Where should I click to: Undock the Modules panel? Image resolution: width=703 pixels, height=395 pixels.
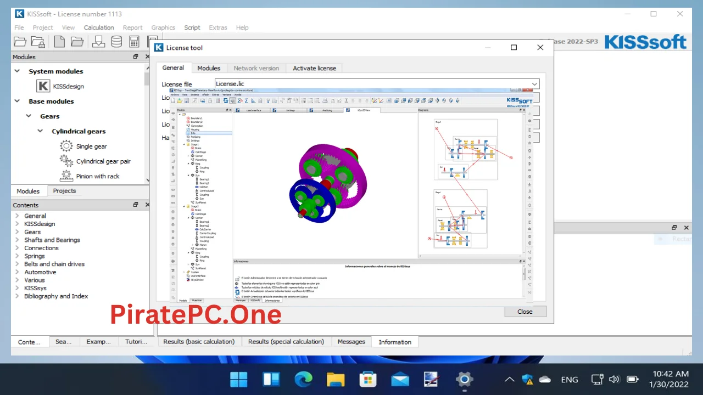(x=136, y=57)
